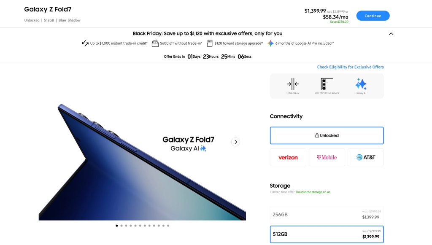Choose AT&T connectivity option

pos(366,157)
